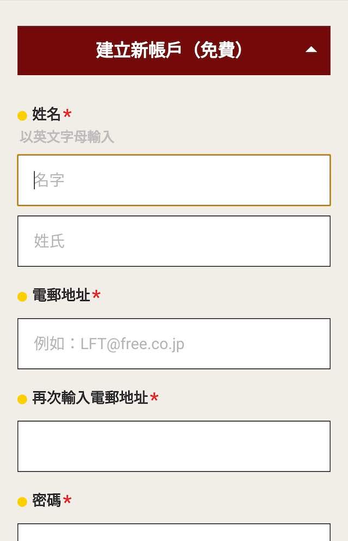Click the 電郵地址 field label
This screenshot has width=348, height=541.
coord(61,296)
